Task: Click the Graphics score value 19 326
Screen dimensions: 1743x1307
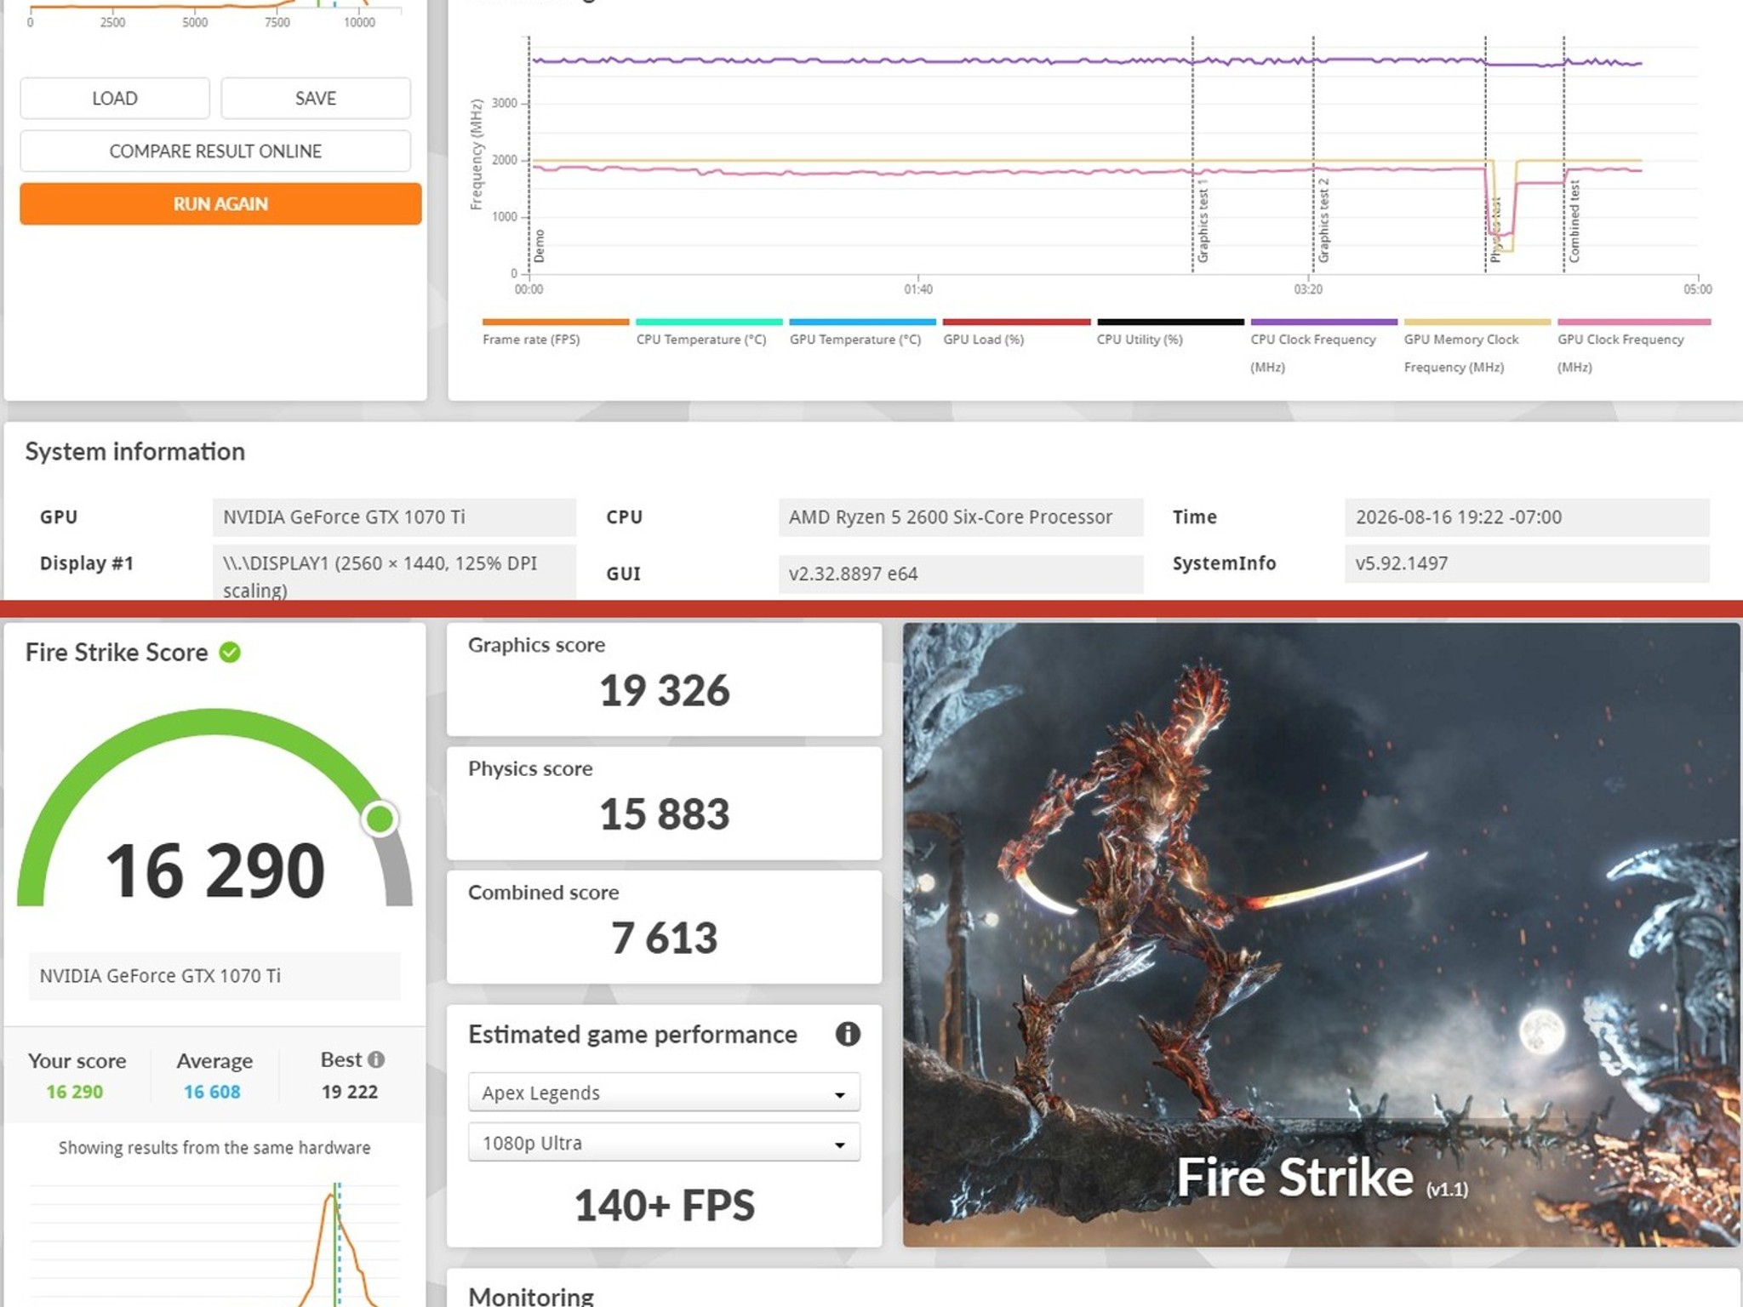Action: pos(664,690)
